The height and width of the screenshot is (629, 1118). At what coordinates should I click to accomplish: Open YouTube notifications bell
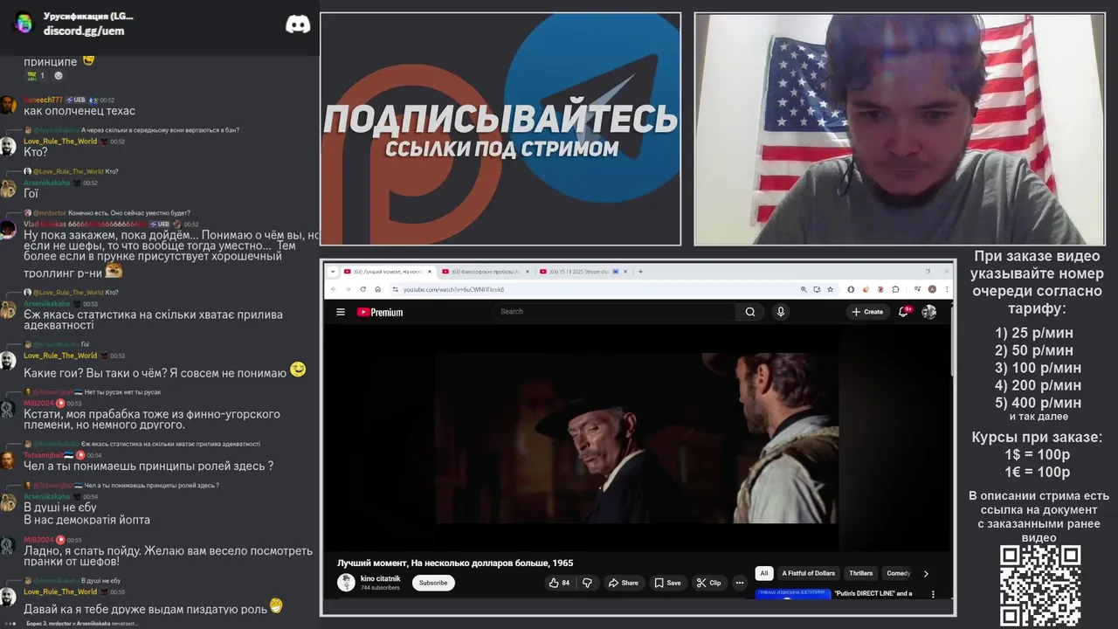click(905, 311)
